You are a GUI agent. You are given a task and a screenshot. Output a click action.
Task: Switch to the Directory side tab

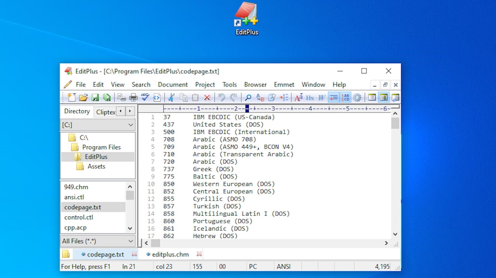77,111
